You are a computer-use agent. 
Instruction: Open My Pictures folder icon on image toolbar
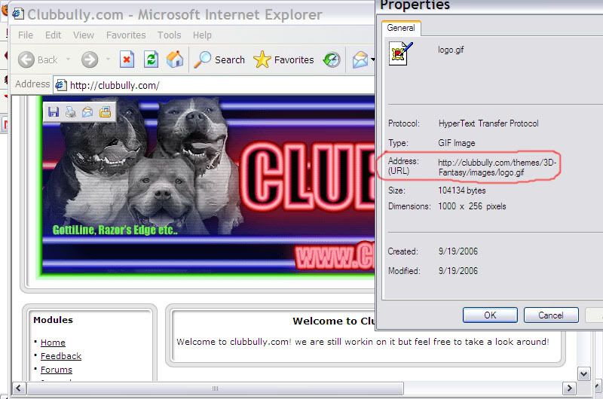[x=105, y=111]
